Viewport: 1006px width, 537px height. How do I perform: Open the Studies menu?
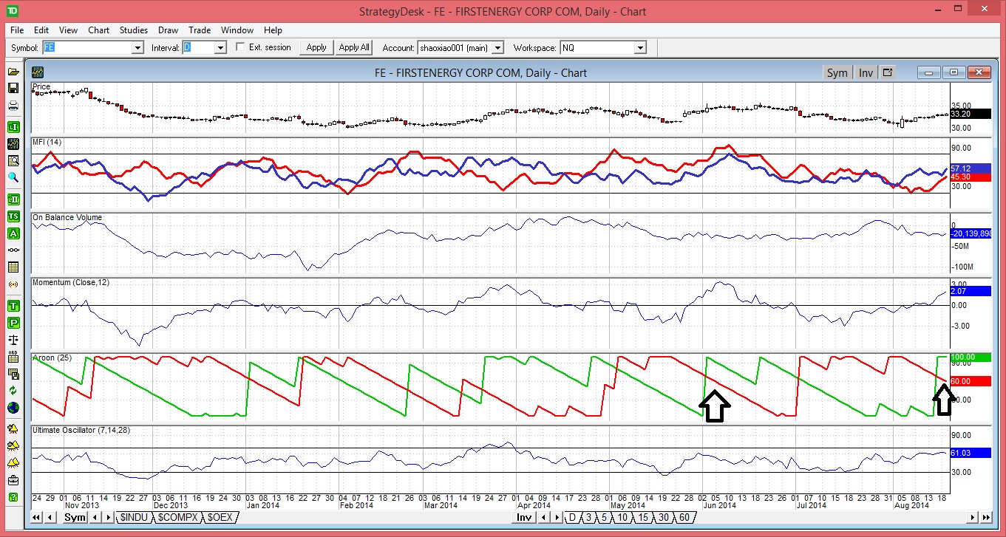pos(134,30)
